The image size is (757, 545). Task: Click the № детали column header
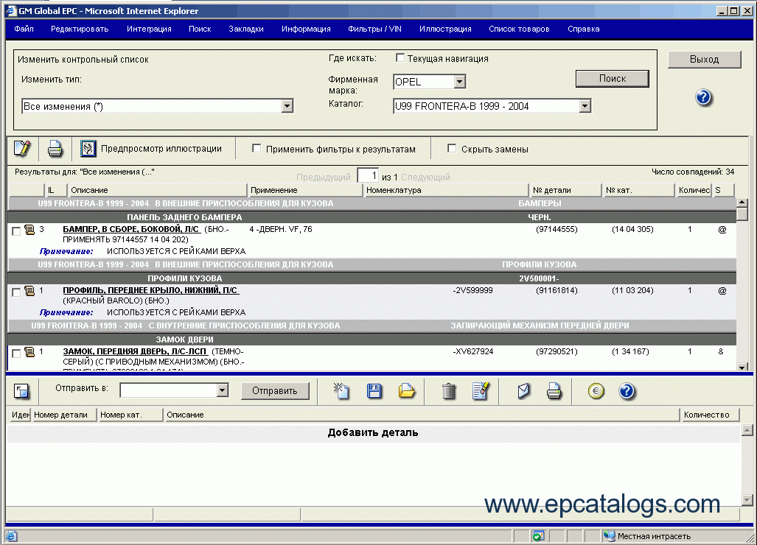[x=565, y=190]
